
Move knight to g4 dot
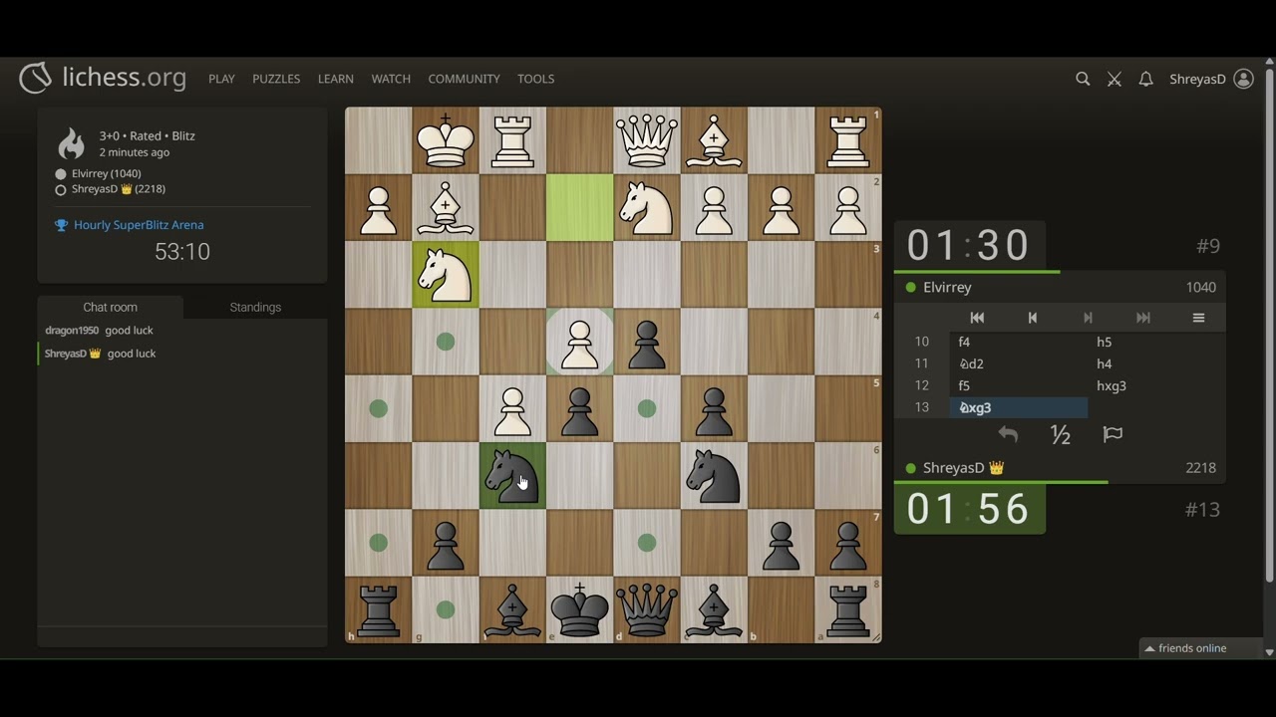[x=446, y=342]
